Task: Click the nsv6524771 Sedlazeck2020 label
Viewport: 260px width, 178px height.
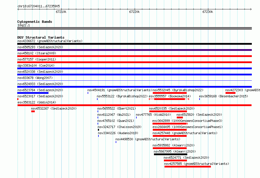Action: pyautogui.click(x=186, y=158)
